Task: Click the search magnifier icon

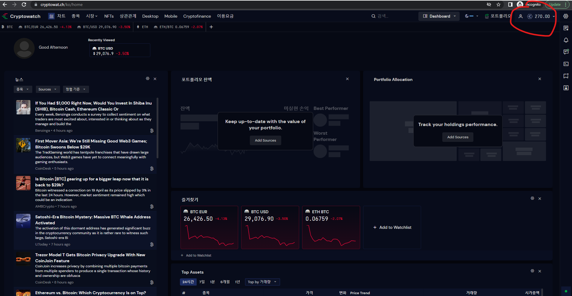Action: [x=373, y=16]
